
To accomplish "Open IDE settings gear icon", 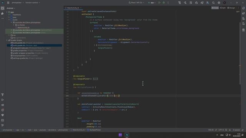I will tap(219, 3).
